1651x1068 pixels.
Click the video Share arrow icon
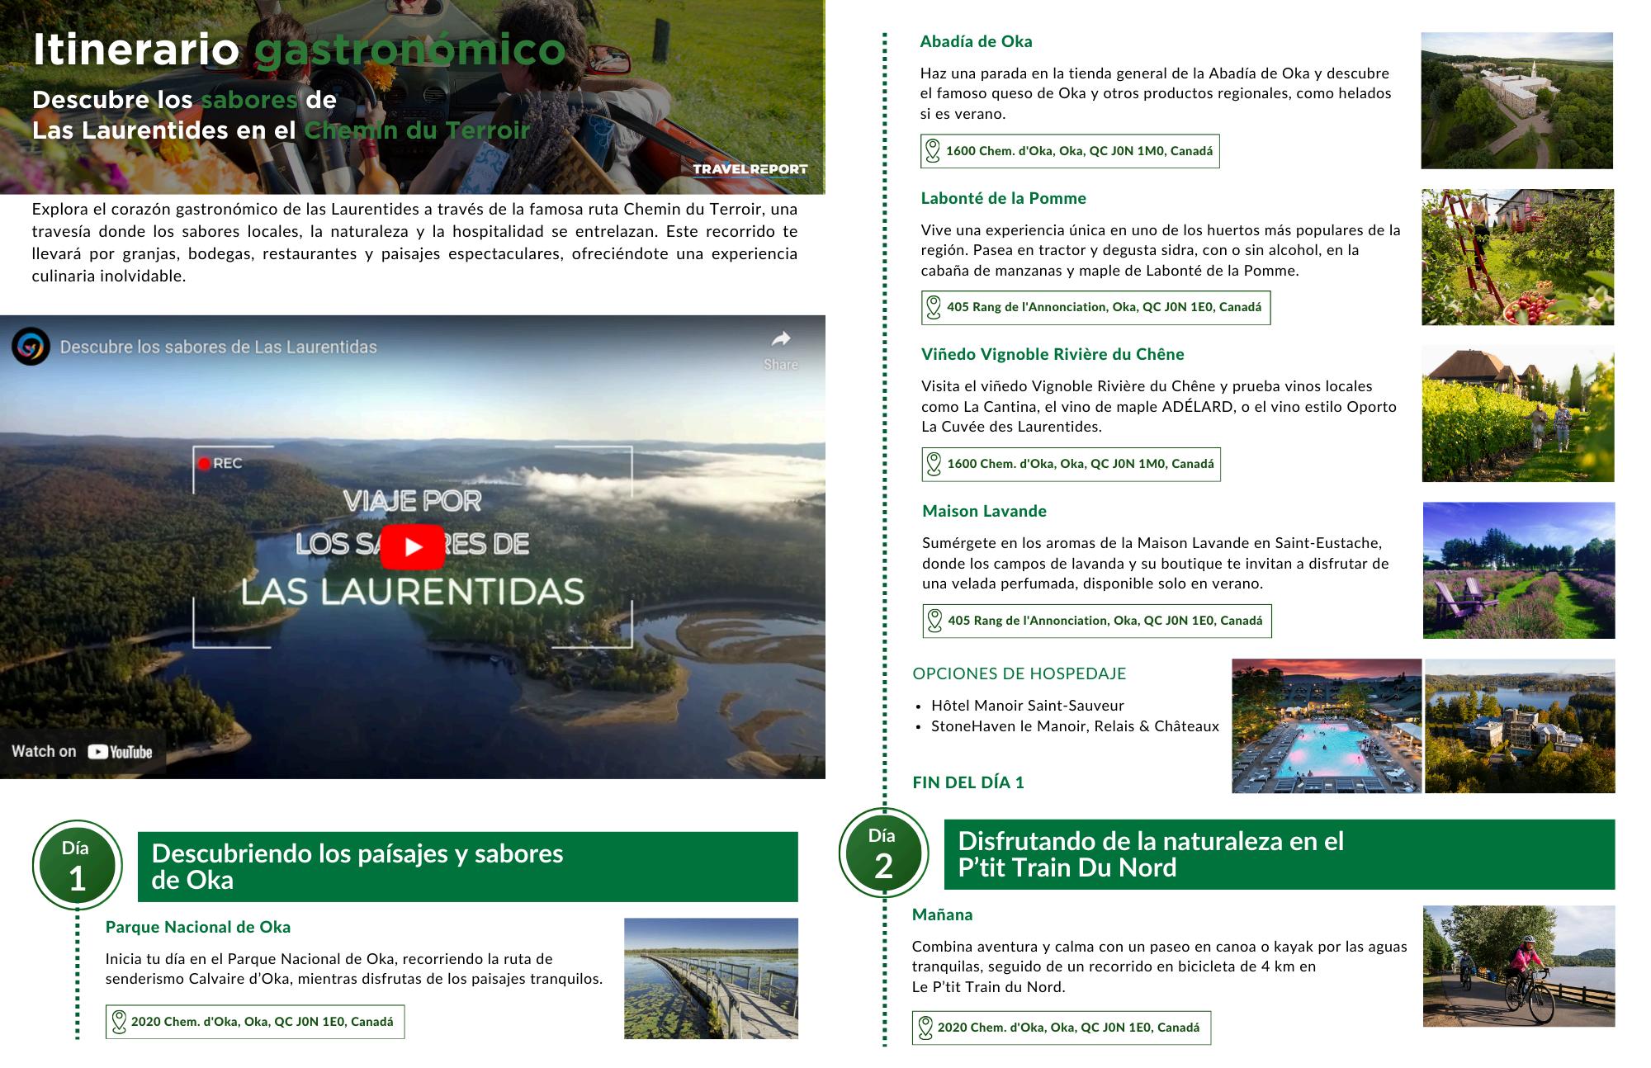coord(780,339)
